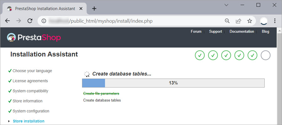Image resolution: width=282 pixels, height=125 pixels.
Task: Reload the page with the refresh icon
Action: 30,21
